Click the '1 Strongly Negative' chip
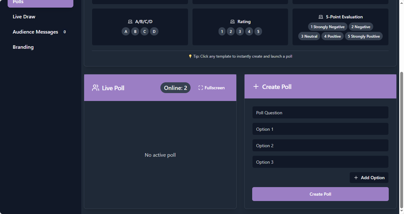 (327, 27)
